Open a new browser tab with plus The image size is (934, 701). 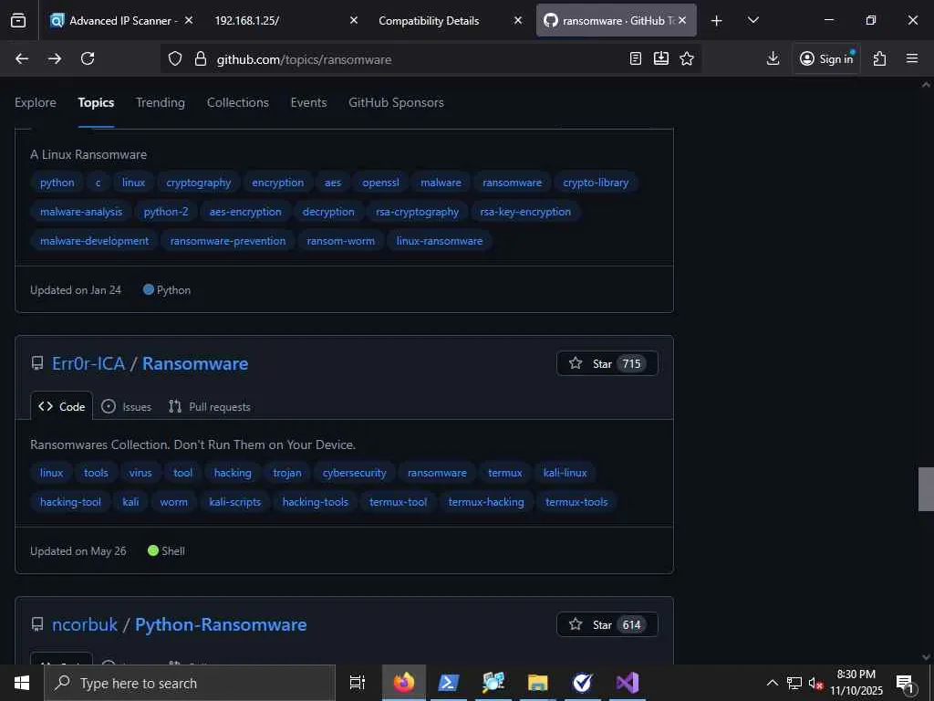pos(717,21)
